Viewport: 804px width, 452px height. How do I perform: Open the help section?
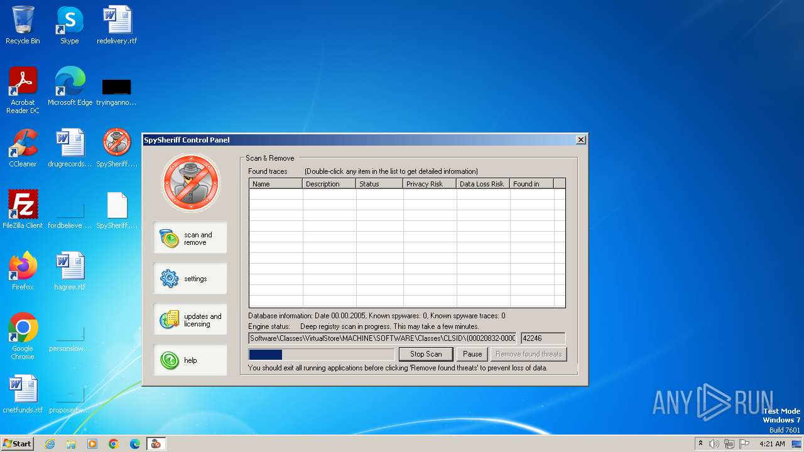(x=190, y=360)
